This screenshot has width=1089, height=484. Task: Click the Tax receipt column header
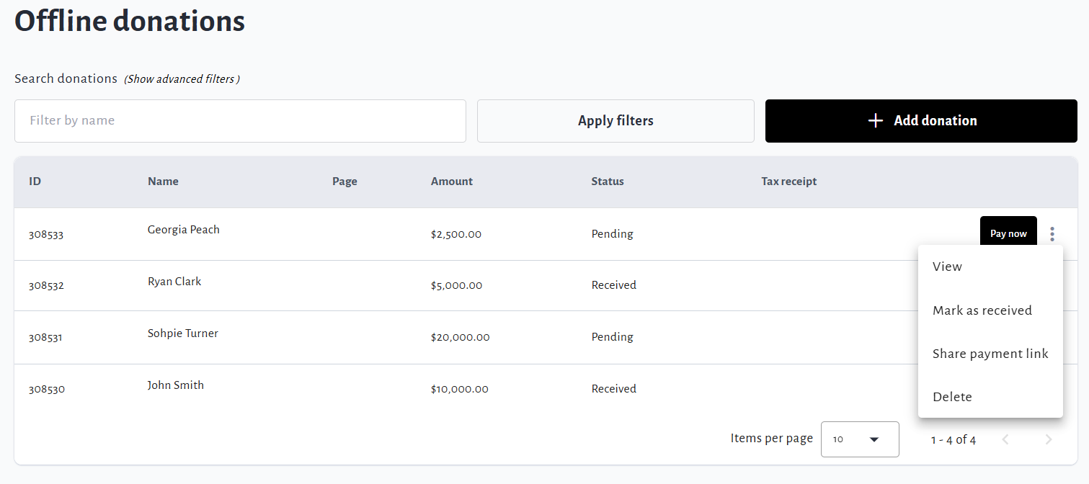coord(788,181)
